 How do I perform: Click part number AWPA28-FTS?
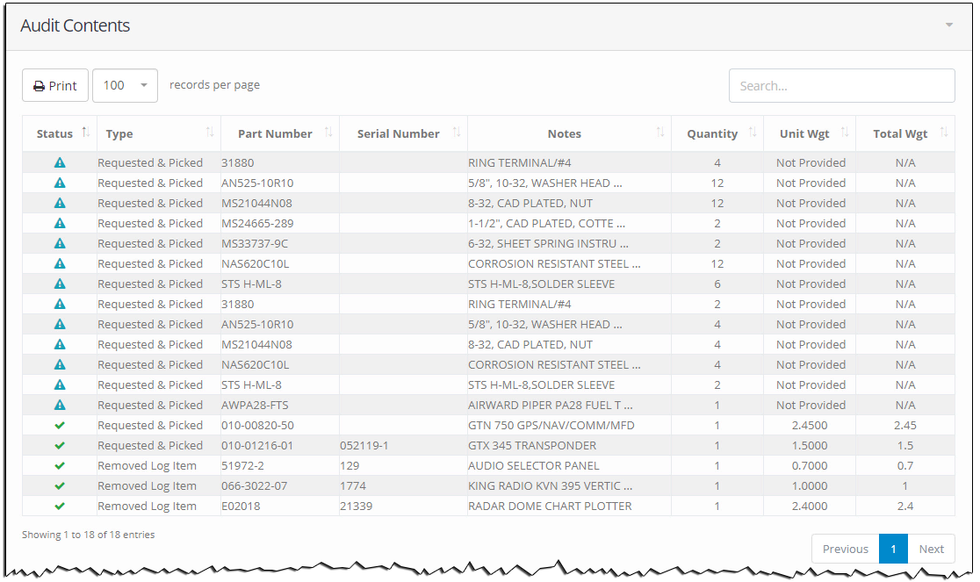[x=255, y=406]
